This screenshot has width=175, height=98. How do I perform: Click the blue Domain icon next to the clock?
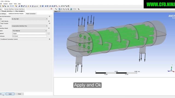pos(43,6)
